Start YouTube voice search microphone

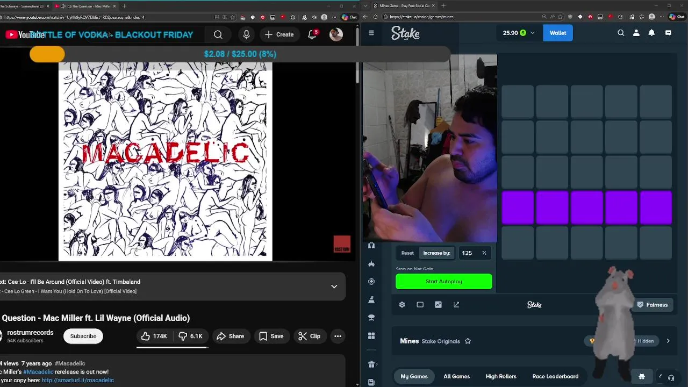[x=246, y=34]
